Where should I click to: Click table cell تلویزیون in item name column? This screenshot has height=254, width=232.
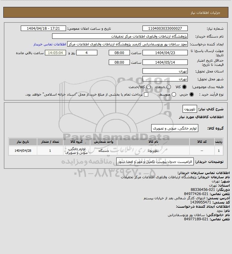[153, 151]
